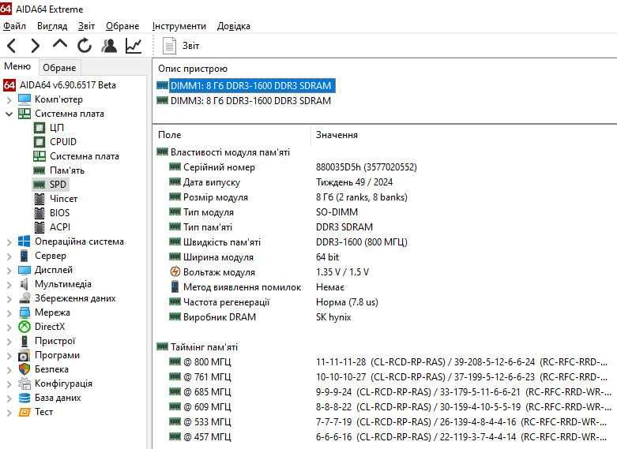The image size is (617, 449).
Task: Click the Комп'ютер monitor icon
Action: pos(24,99)
